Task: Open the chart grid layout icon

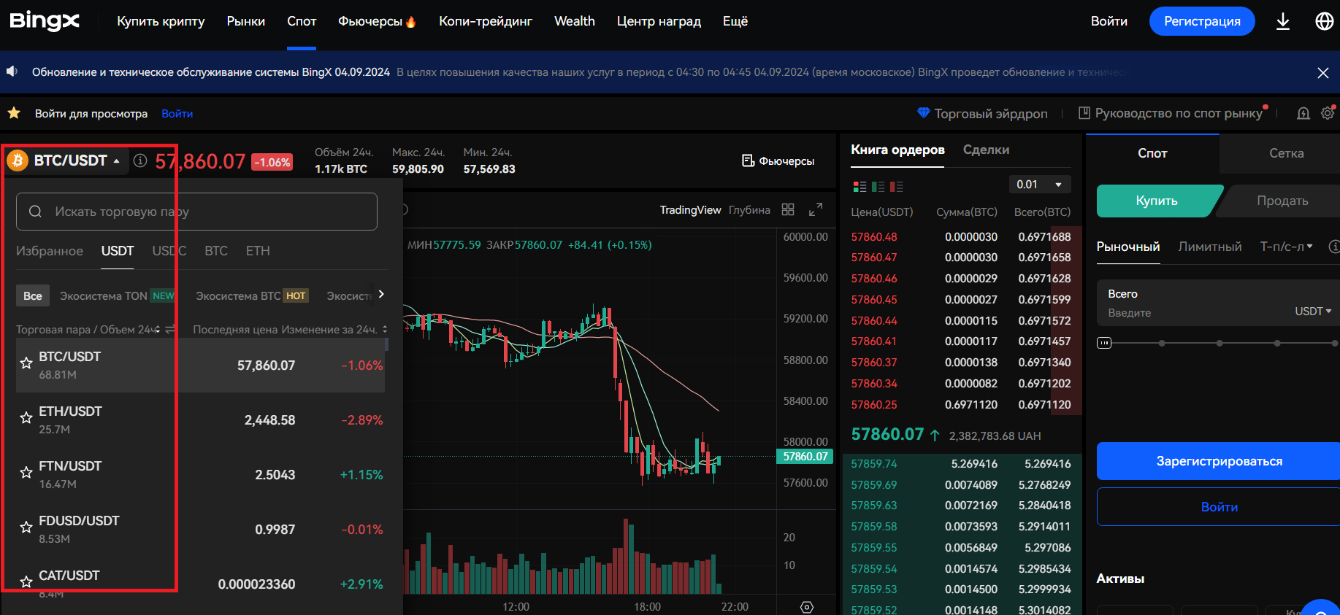Action: pyautogui.click(x=787, y=210)
